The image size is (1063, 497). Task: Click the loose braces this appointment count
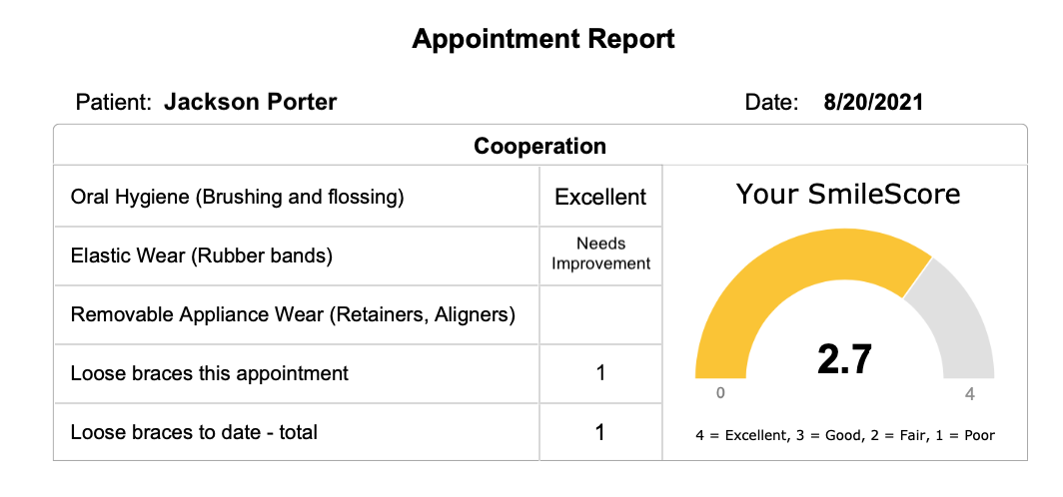[x=600, y=373]
